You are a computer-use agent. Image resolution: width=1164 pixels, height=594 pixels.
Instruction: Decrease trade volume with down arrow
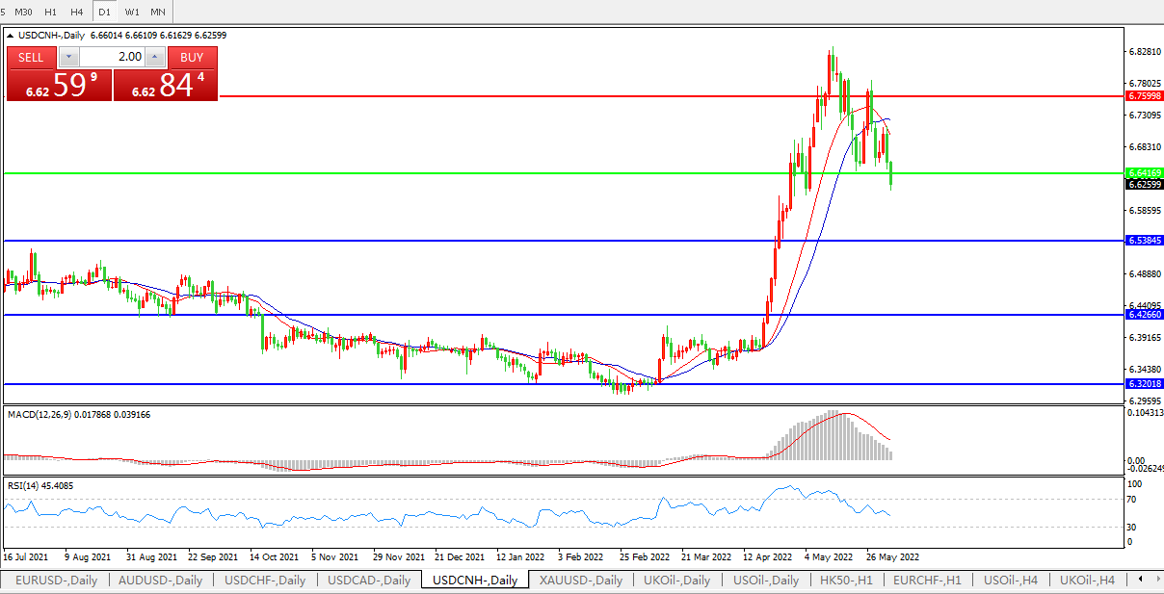[x=68, y=57]
